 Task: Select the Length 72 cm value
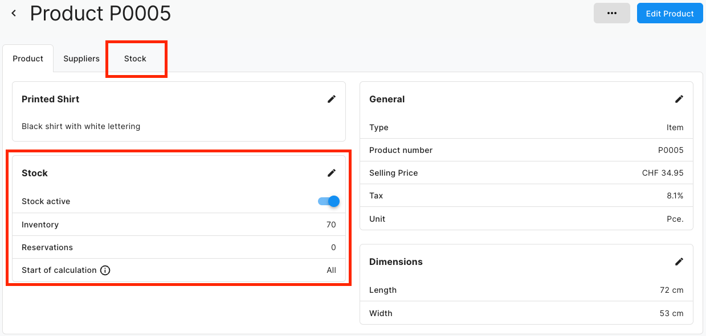tap(671, 290)
